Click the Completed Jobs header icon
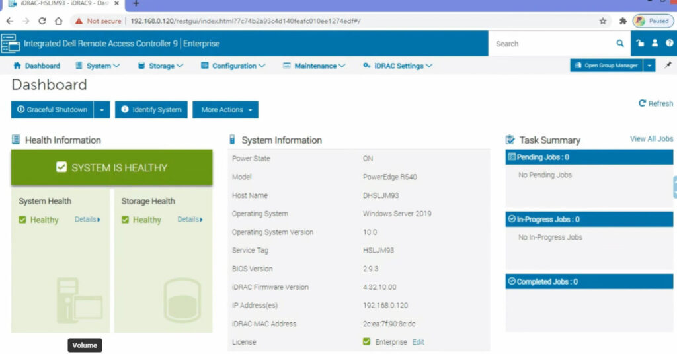The width and height of the screenshot is (677, 354). pyautogui.click(x=512, y=281)
